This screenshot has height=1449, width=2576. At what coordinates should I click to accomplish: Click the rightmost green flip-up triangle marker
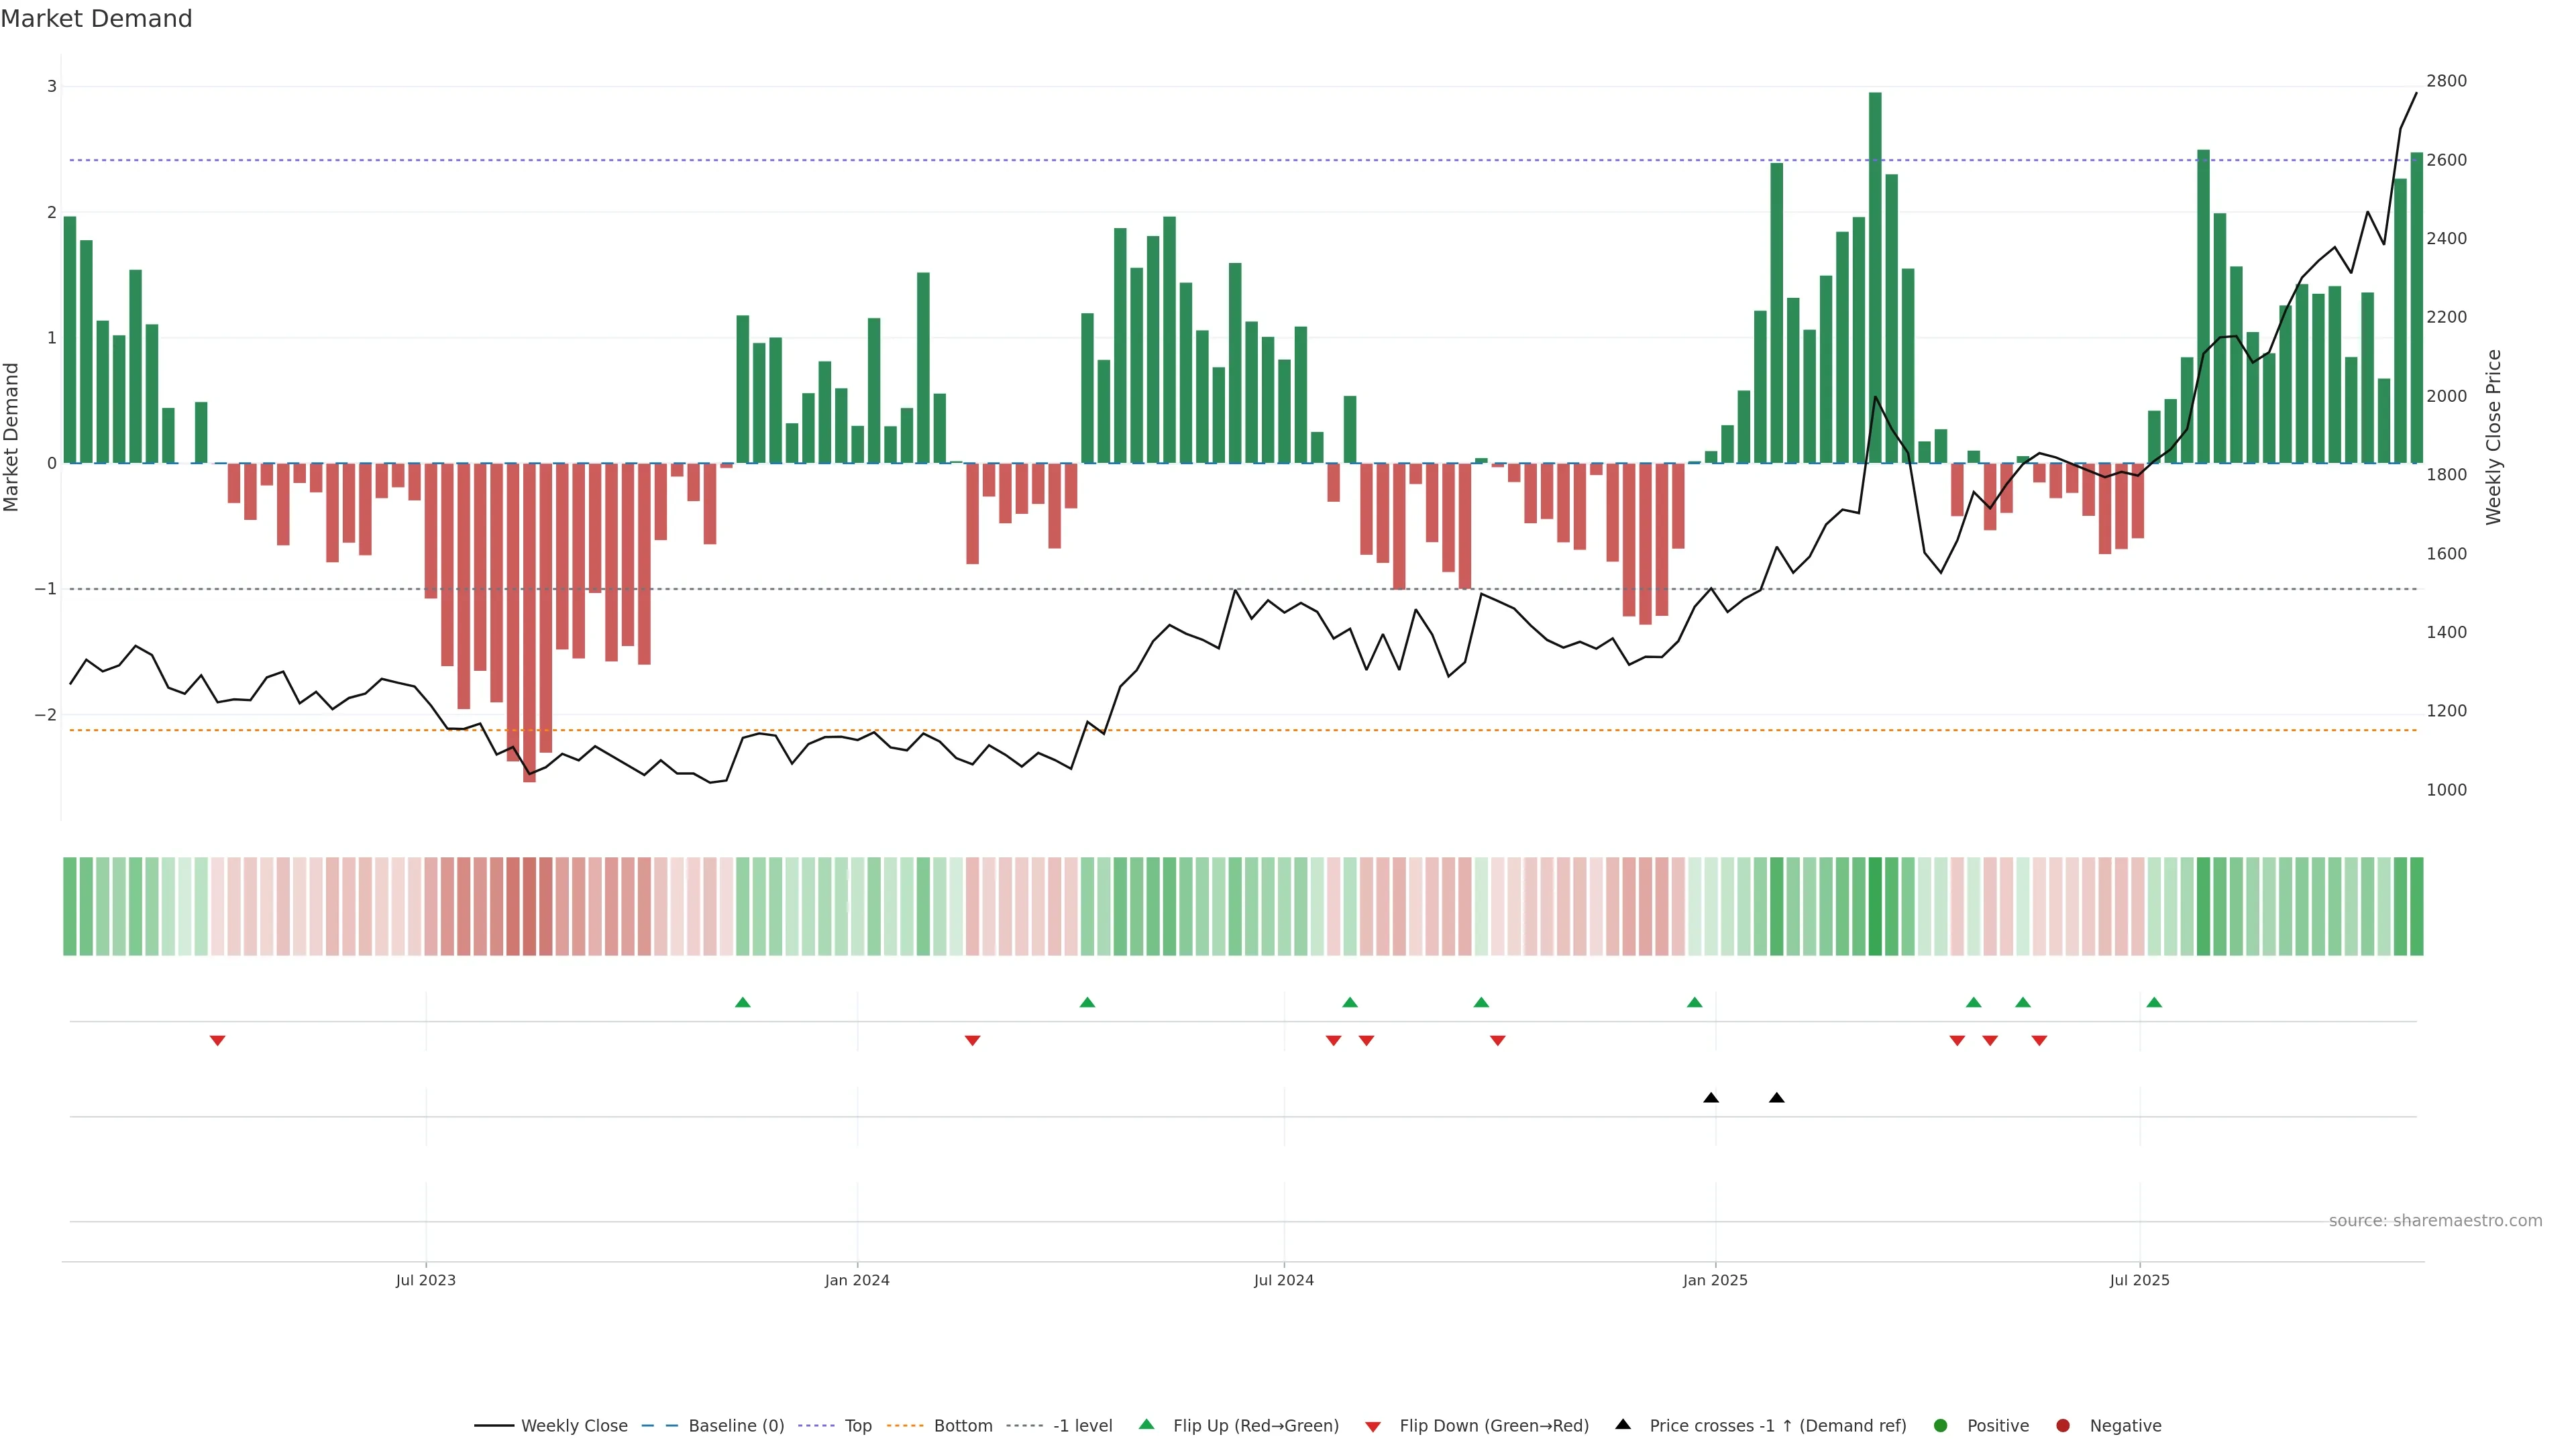pyautogui.click(x=2154, y=1002)
